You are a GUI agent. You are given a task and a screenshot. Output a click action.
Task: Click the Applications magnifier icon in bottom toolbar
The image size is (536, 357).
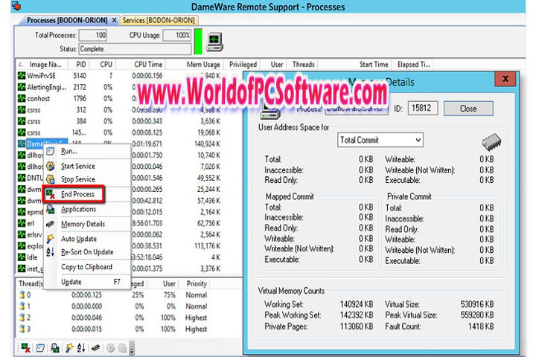click(x=54, y=348)
